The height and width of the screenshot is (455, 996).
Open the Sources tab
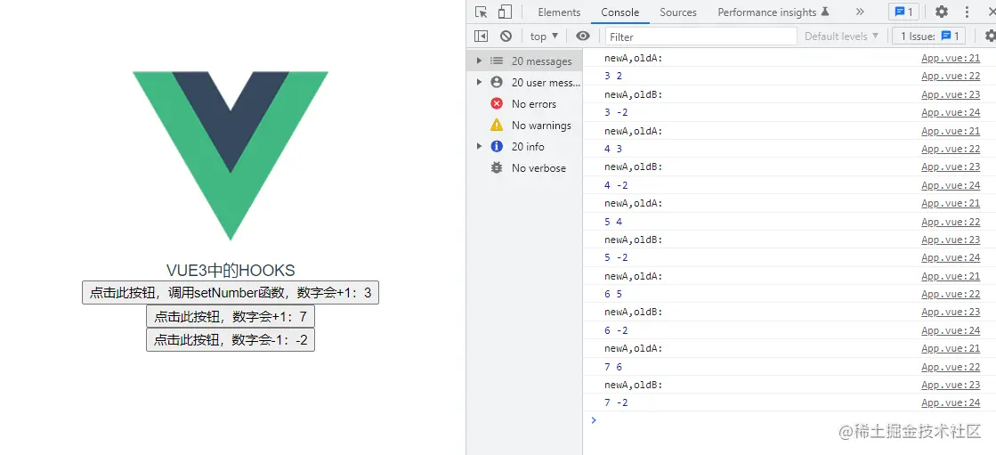pyautogui.click(x=677, y=12)
